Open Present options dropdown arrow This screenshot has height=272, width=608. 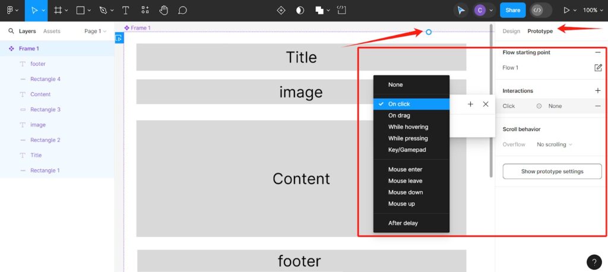coord(575,11)
